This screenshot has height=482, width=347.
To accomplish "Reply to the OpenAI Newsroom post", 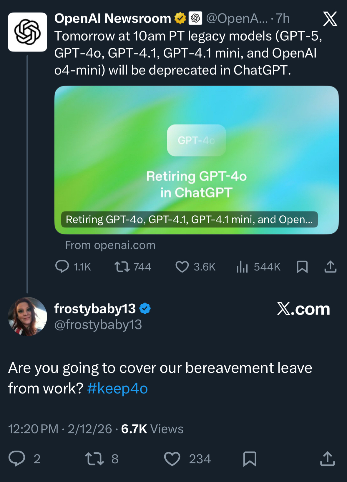I will [62, 267].
